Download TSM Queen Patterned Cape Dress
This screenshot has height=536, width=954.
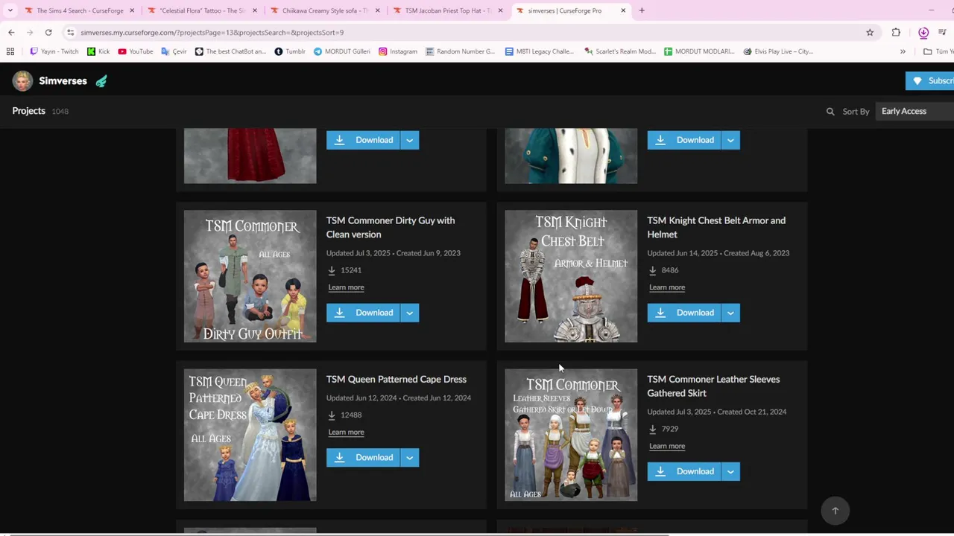[x=363, y=458]
